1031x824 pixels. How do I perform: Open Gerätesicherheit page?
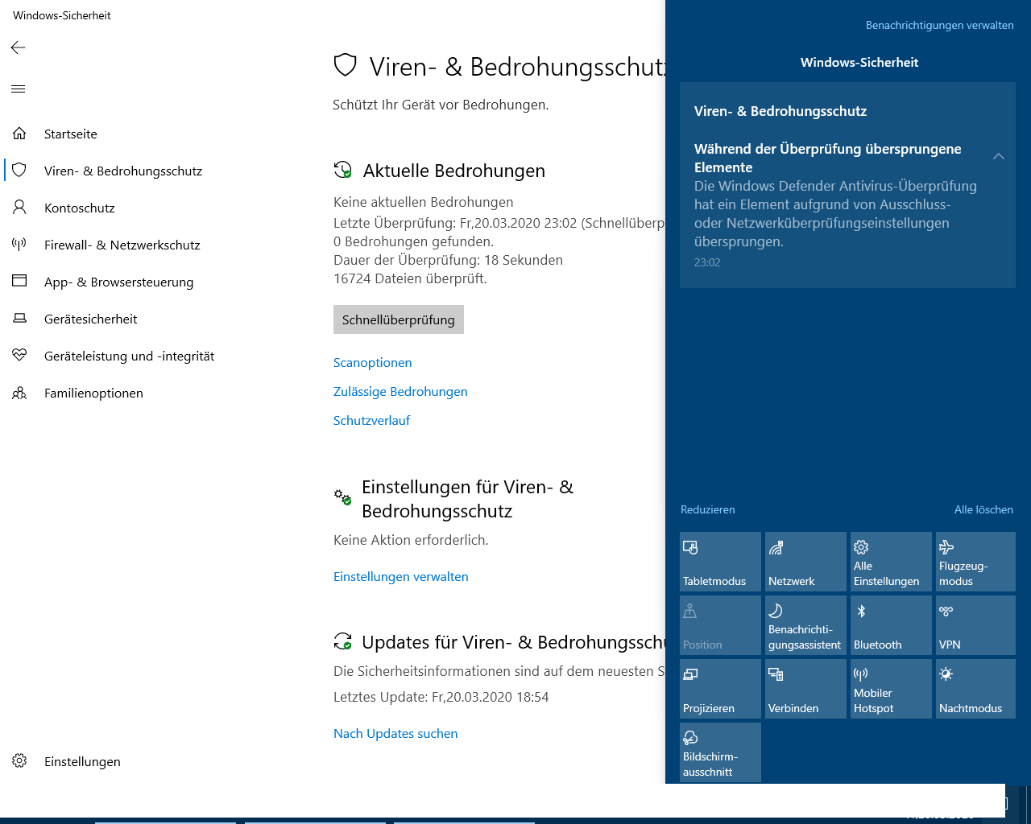click(x=91, y=319)
